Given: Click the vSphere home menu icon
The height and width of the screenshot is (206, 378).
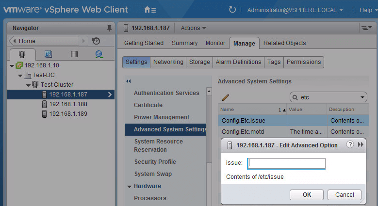Looking at the screenshot, I should point(150,10).
